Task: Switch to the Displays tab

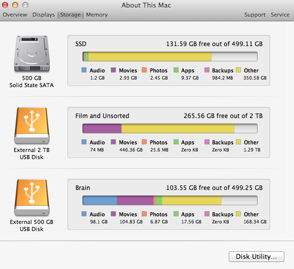Action: 44,15
